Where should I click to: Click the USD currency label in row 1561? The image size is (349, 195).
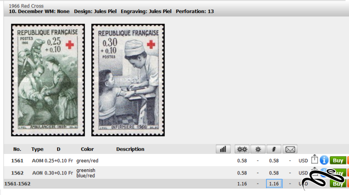pyautogui.click(x=303, y=161)
